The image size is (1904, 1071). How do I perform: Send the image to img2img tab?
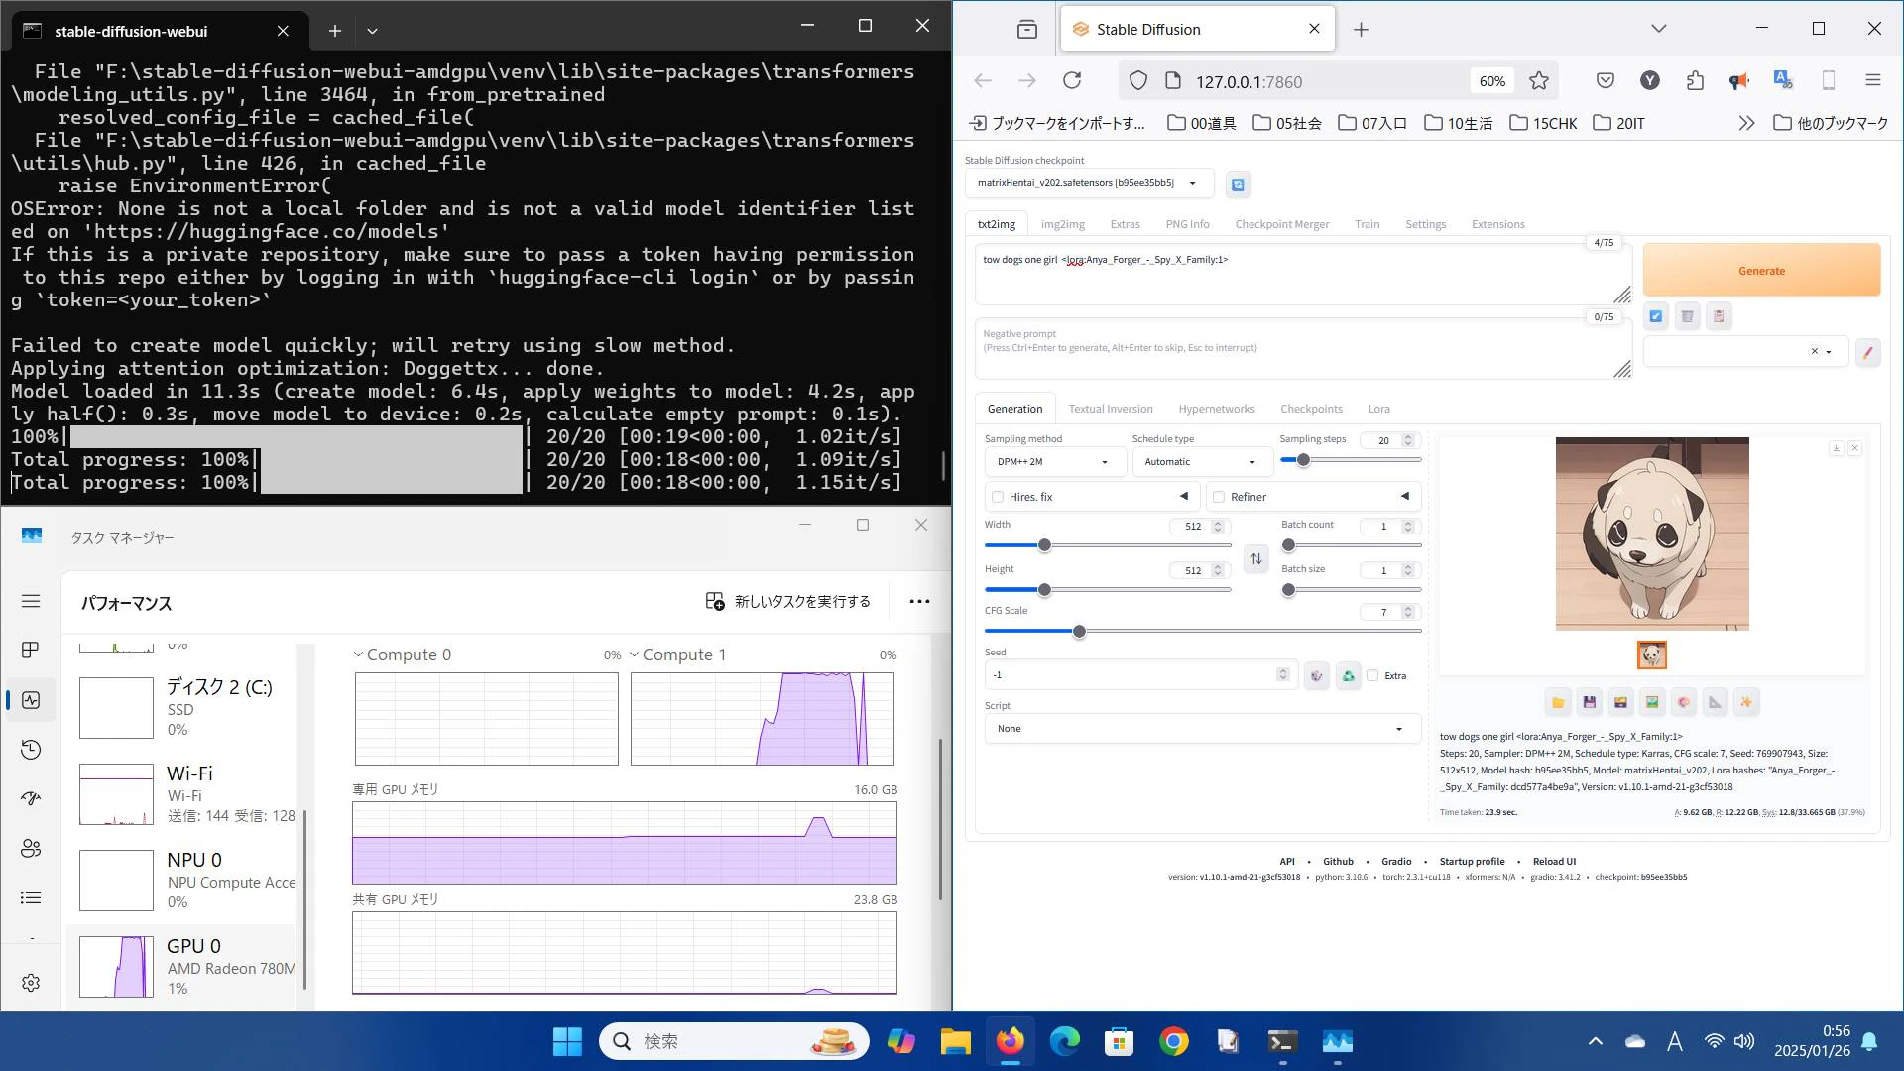pyautogui.click(x=1652, y=702)
